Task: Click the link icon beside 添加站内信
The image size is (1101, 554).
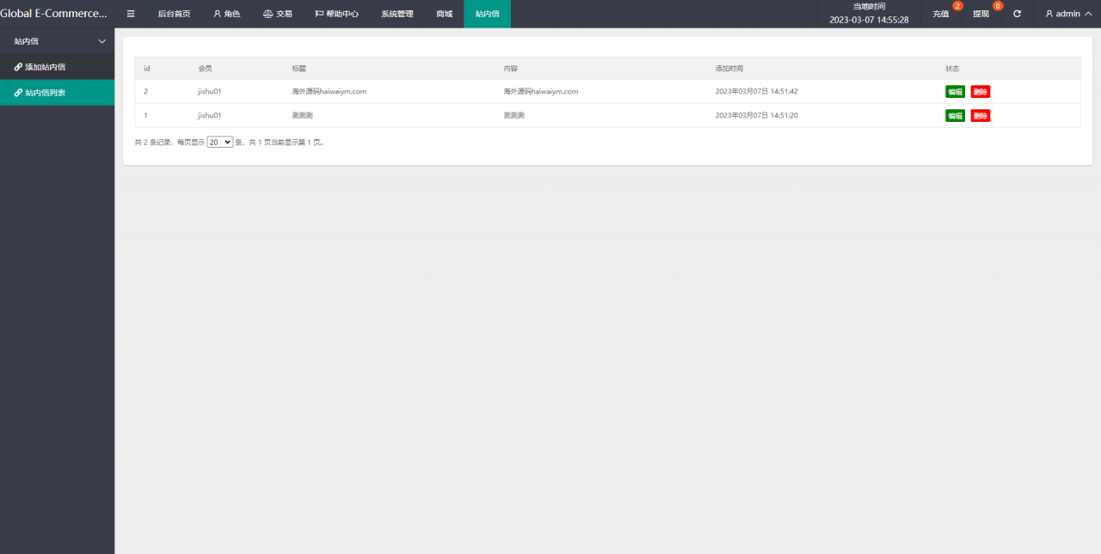Action: (x=18, y=67)
